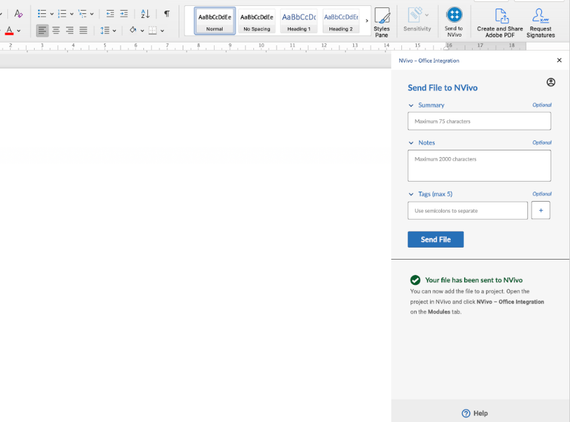Image resolution: width=570 pixels, height=422 pixels.
Task: Click the Sort A-Z icon
Action: pyautogui.click(x=145, y=13)
